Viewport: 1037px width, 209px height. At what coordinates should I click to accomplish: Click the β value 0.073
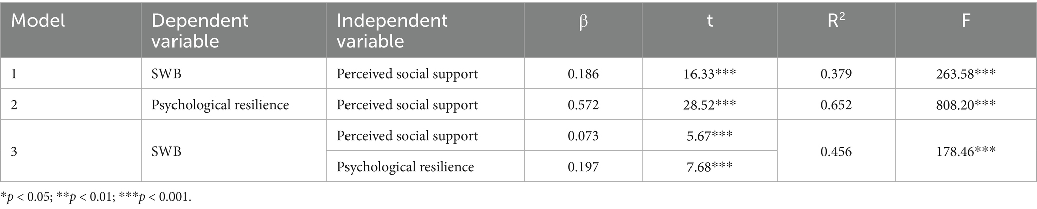pos(583,136)
